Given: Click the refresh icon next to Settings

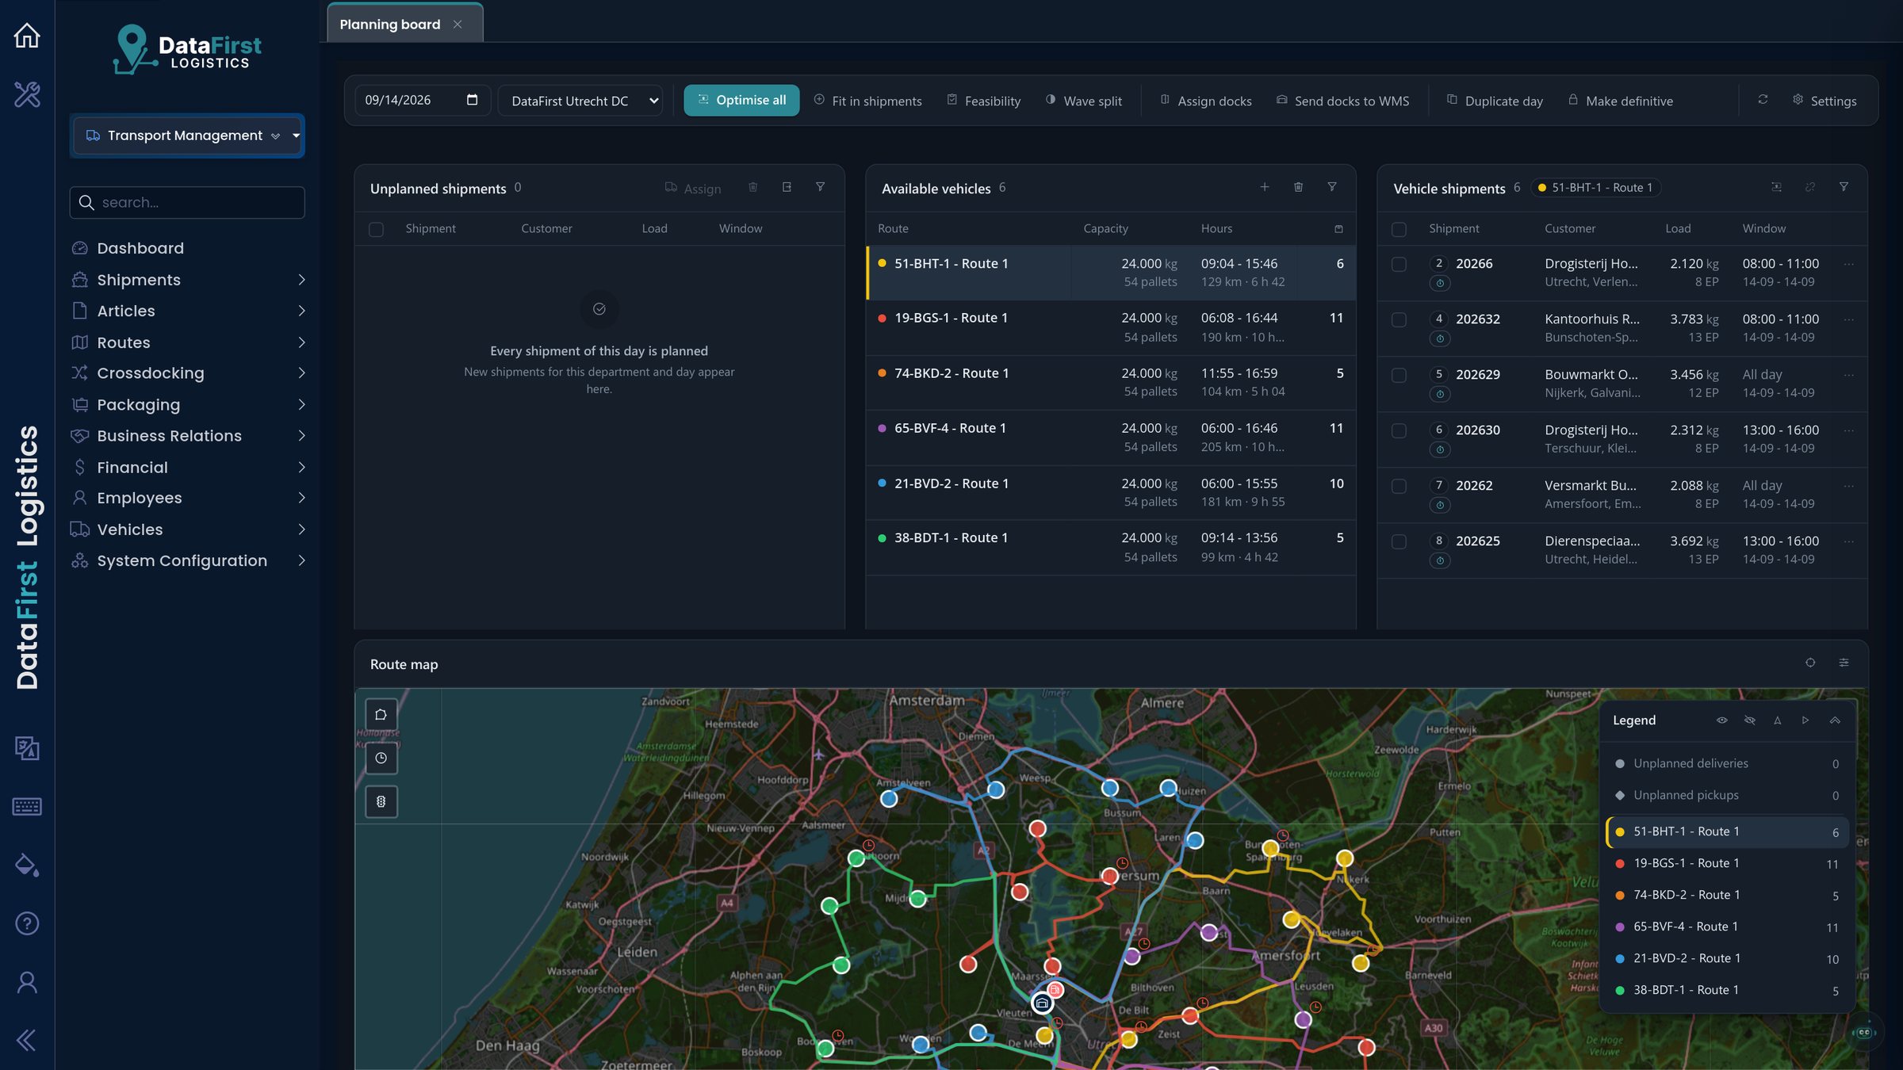Looking at the screenshot, I should [1763, 100].
